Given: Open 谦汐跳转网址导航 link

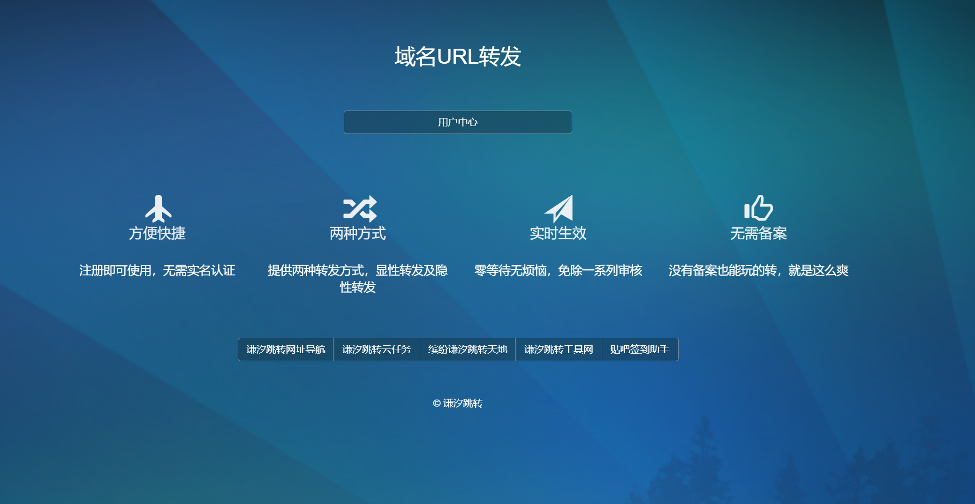Looking at the screenshot, I should click(286, 349).
